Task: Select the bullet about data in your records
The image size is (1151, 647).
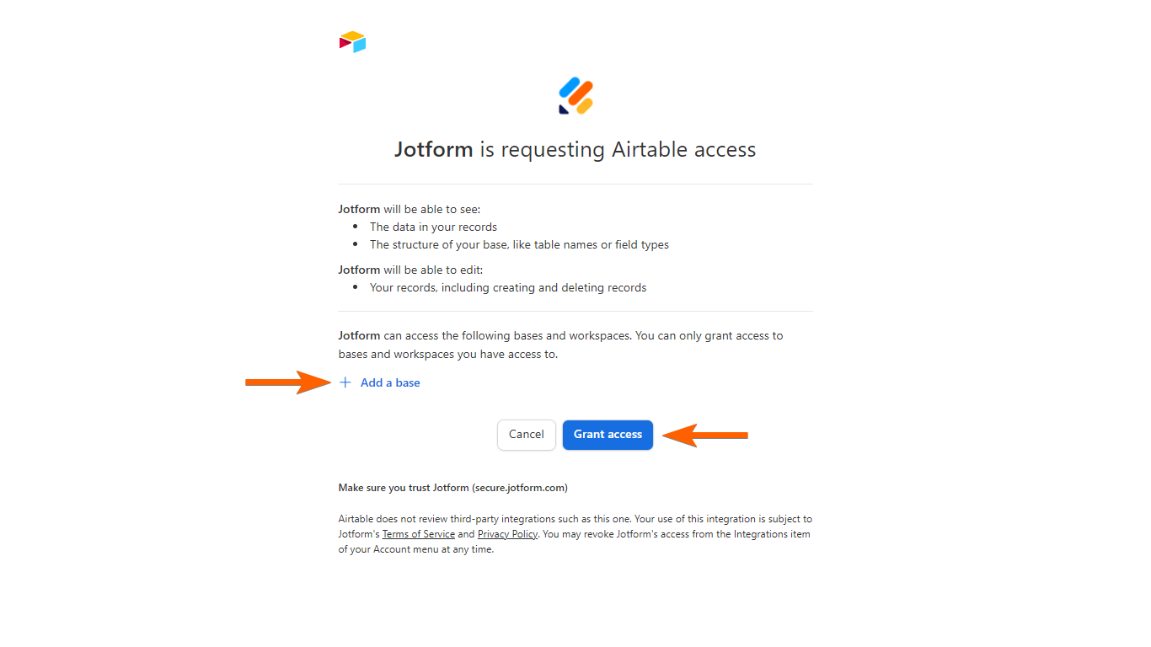Action: click(433, 227)
